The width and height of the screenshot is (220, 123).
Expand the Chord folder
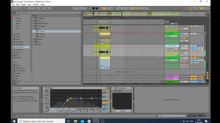tap(33, 21)
